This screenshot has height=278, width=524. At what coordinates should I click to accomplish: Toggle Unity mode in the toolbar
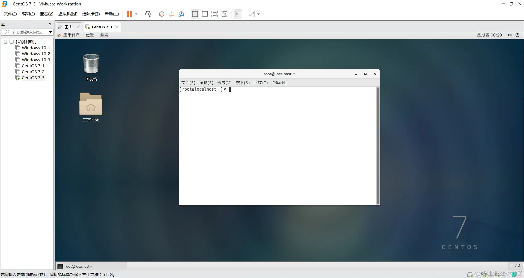click(225, 14)
